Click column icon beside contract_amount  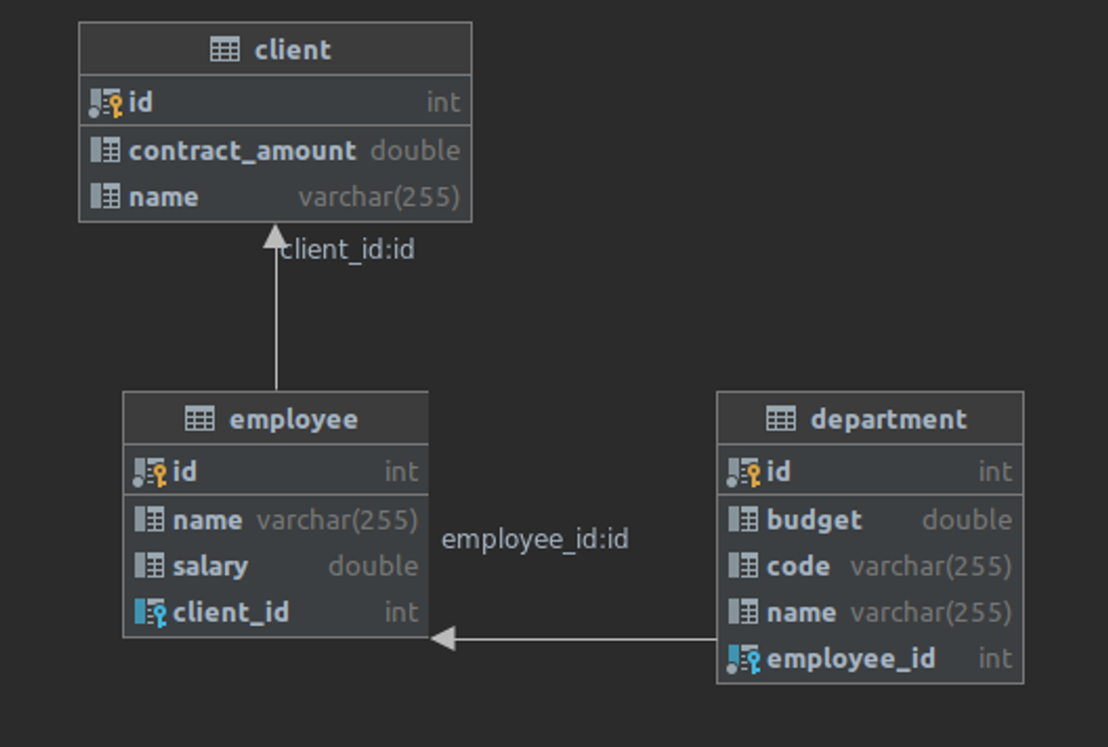tap(105, 151)
